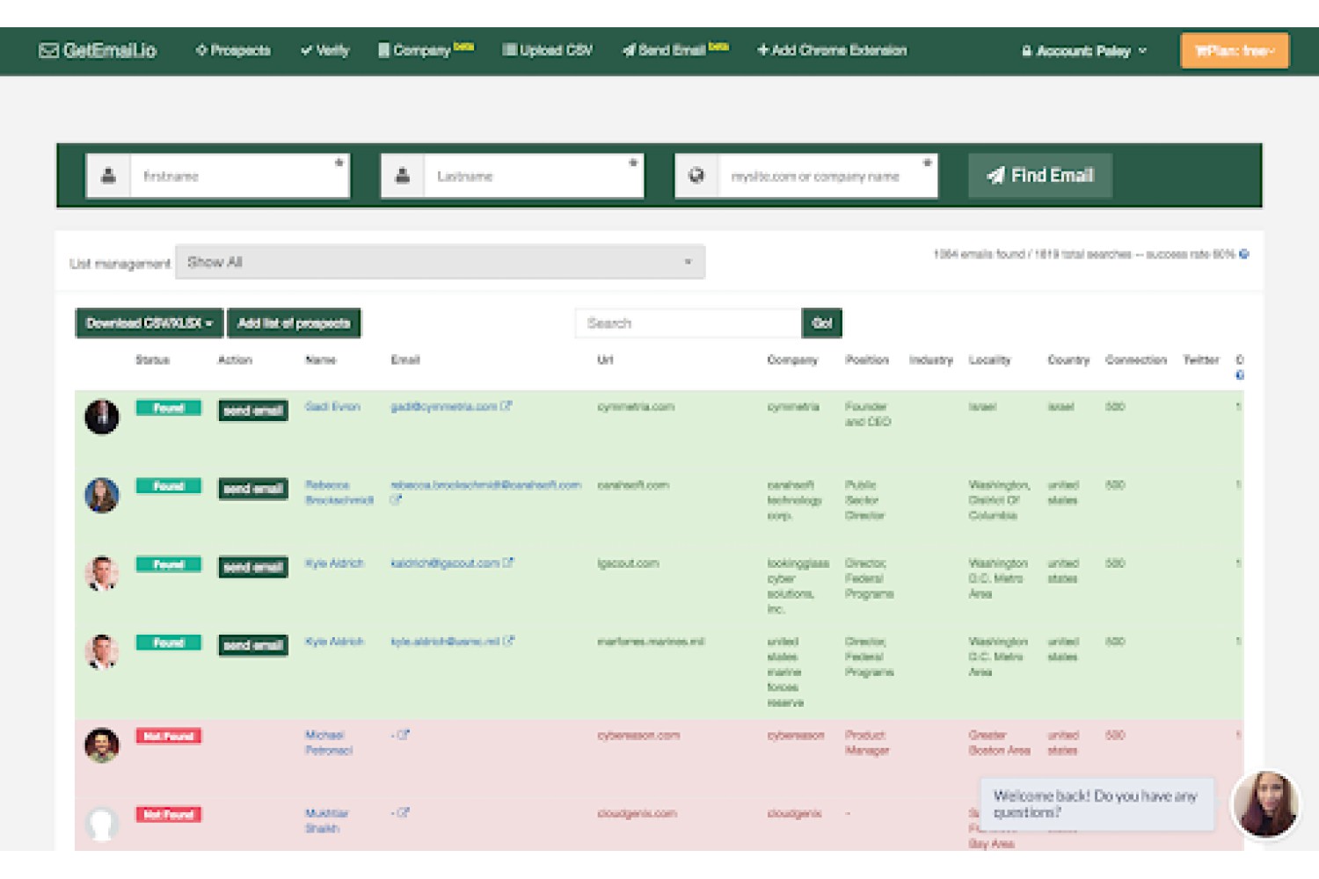Screen dimensions: 1319x879
Task: Open the Company beta menu item
Action: [x=426, y=50]
